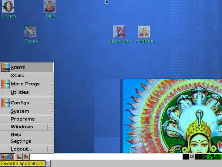Click the first small icon beside the start button
222x167 pixels.
19,157
